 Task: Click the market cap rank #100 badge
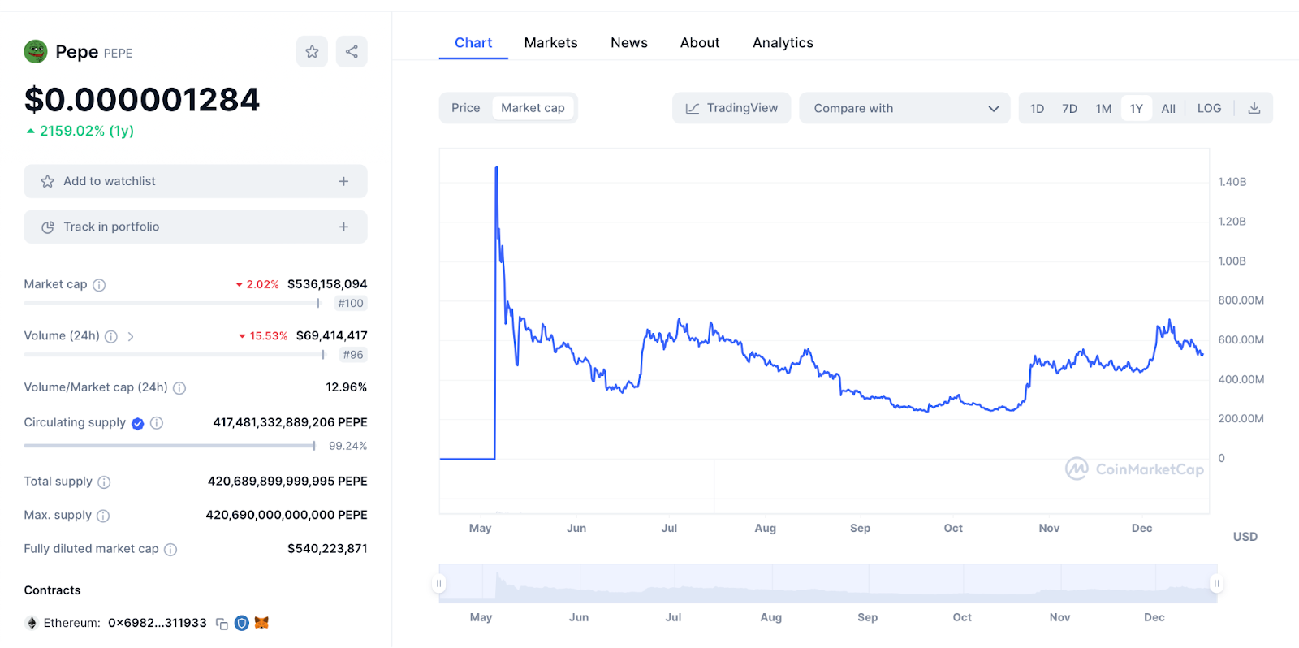point(351,304)
